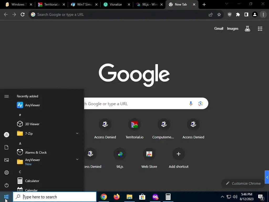Launch AnyViewer under Recently added

(48, 105)
